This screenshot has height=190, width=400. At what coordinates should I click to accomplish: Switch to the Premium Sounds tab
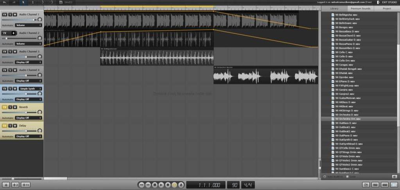(x=361, y=9)
